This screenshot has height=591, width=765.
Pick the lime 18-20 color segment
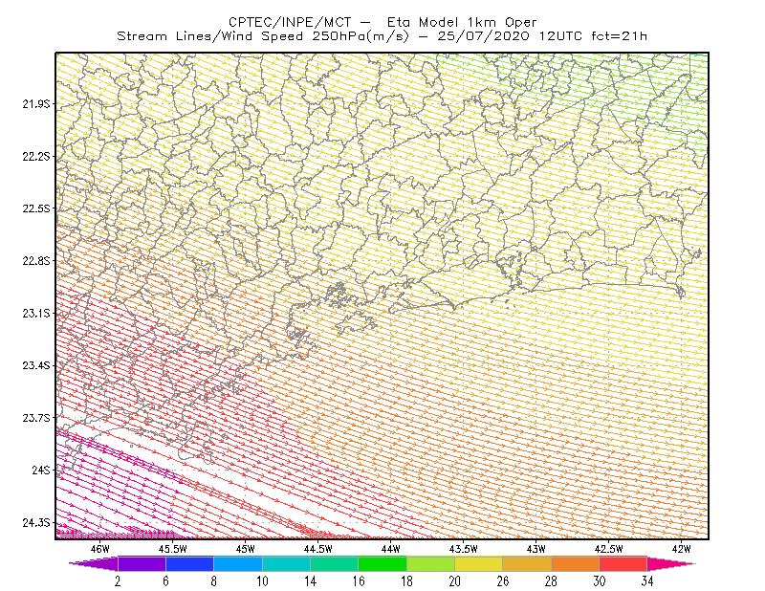[431, 563]
